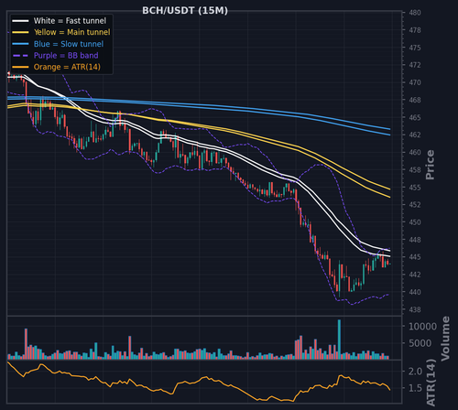The height and width of the screenshot is (410, 458).
Task: Click the 465 price axis label
Action: pos(415,117)
